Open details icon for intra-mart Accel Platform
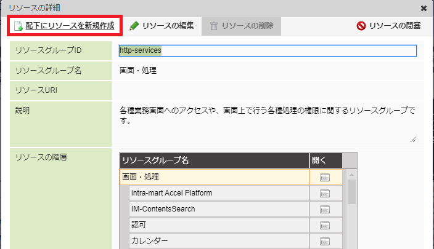Viewport: 434px width, 249px height. (325, 193)
